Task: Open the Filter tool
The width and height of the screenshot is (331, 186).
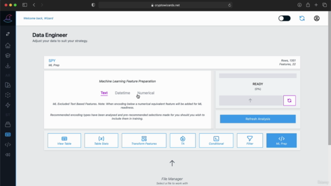Action: 250,141
